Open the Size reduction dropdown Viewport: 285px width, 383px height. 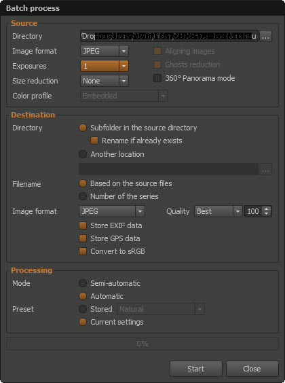tap(104, 81)
